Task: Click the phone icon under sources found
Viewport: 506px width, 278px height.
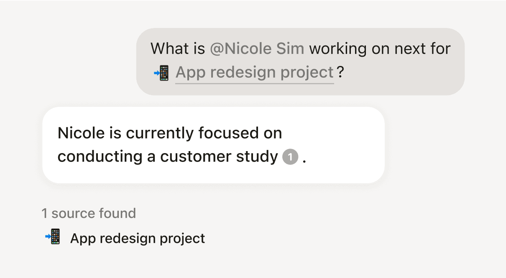Action: pyautogui.click(x=53, y=238)
